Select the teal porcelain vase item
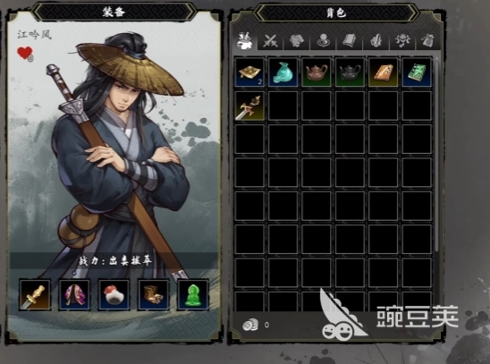490x364 pixels. 283,72
